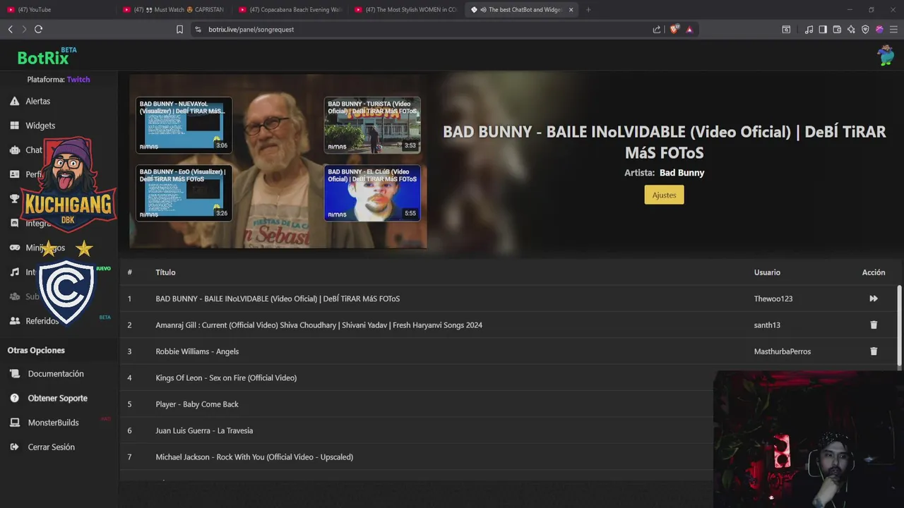
Task: Click the Cerrar Sesión logout icon
Action: pos(14,447)
